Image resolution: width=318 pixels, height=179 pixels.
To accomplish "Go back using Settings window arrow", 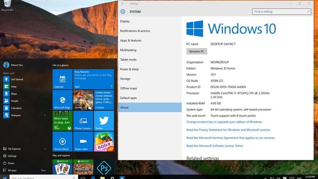I will pyautogui.click(x=123, y=4).
